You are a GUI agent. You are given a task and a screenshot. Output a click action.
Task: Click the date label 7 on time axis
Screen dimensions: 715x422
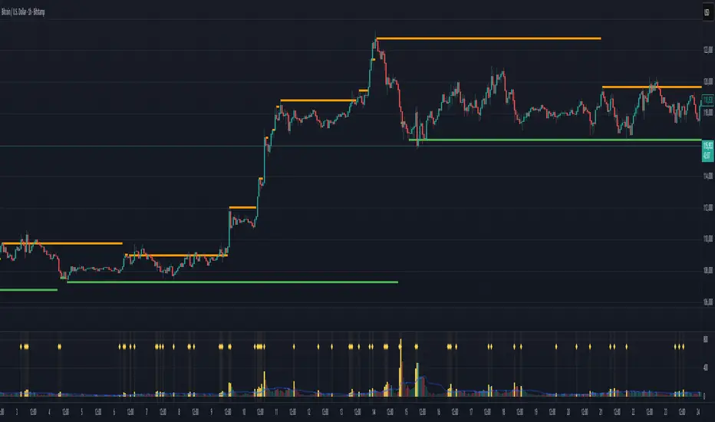coord(147,412)
